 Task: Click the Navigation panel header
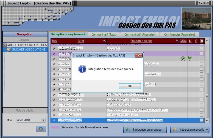click(25, 34)
